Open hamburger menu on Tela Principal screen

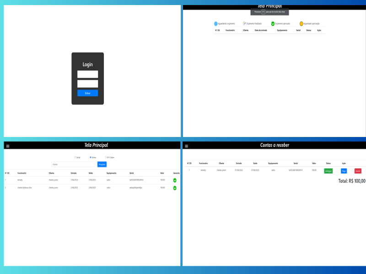[7, 146]
